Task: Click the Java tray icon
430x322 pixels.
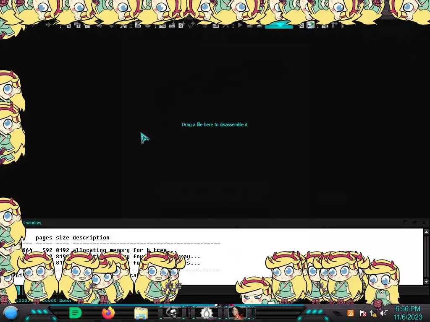Action: 351,313
